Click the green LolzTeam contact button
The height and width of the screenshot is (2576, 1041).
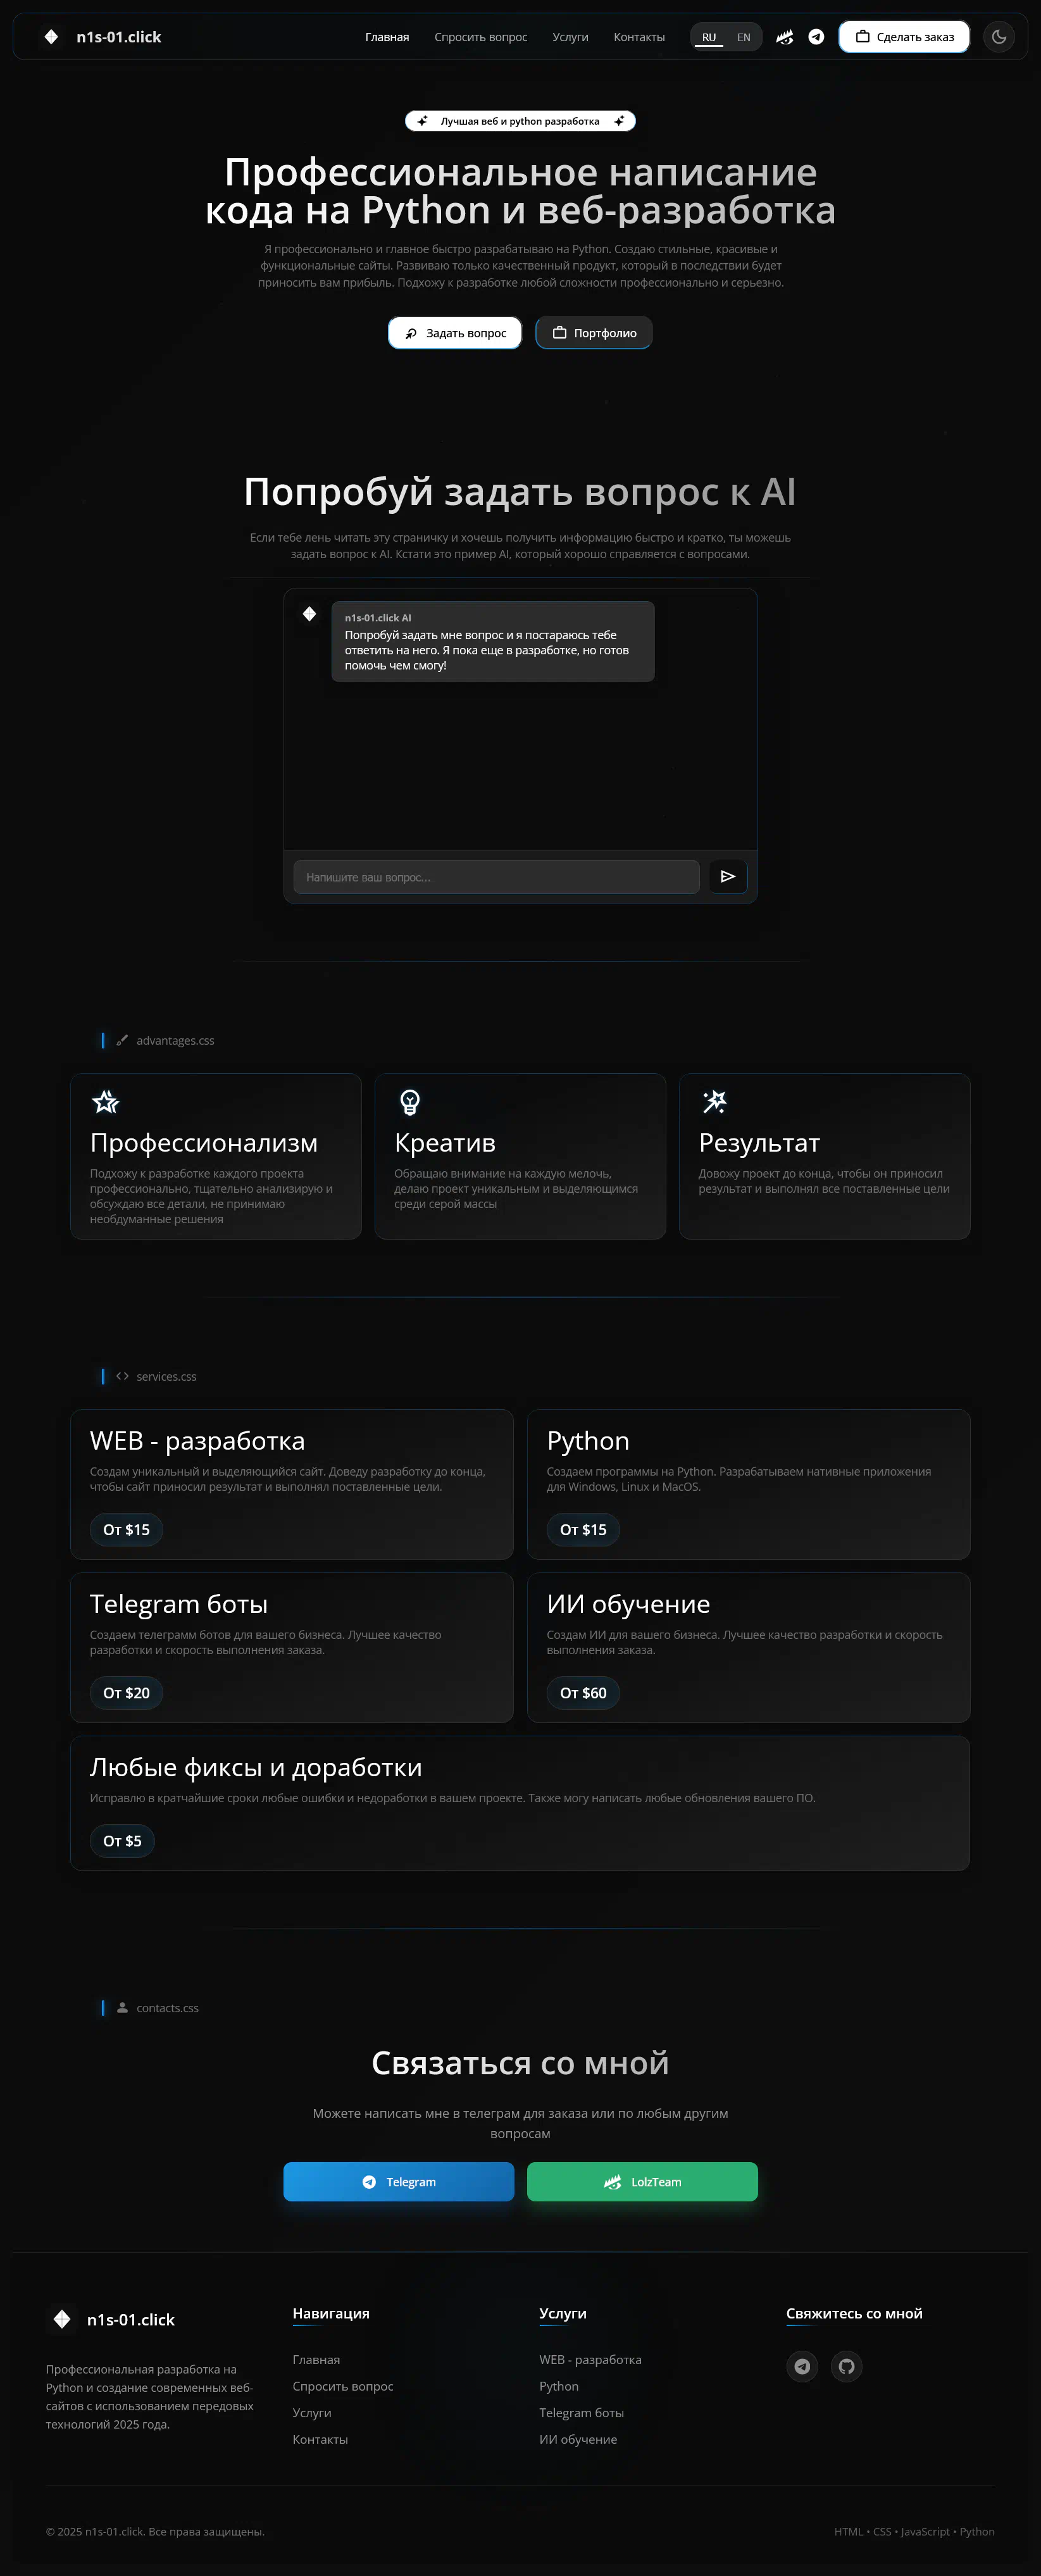pos(642,2181)
